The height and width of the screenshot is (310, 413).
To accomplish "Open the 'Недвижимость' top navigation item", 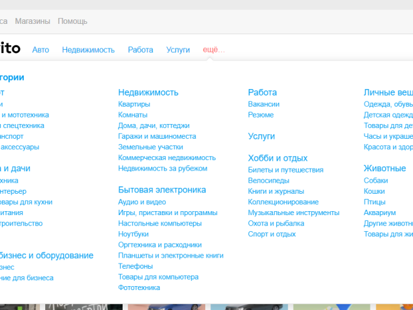I will 88,50.
